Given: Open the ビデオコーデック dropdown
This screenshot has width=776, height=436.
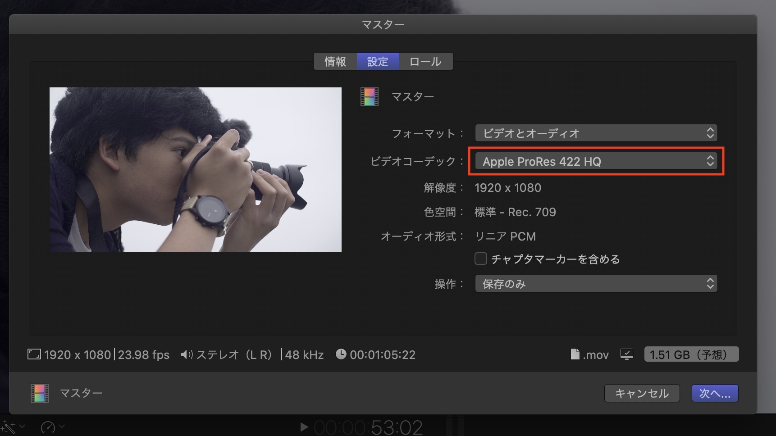Looking at the screenshot, I should 596,161.
